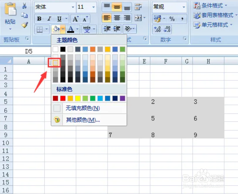Open 单元格样式 cell styles menu
238x194 pixels.
pos(213,25)
